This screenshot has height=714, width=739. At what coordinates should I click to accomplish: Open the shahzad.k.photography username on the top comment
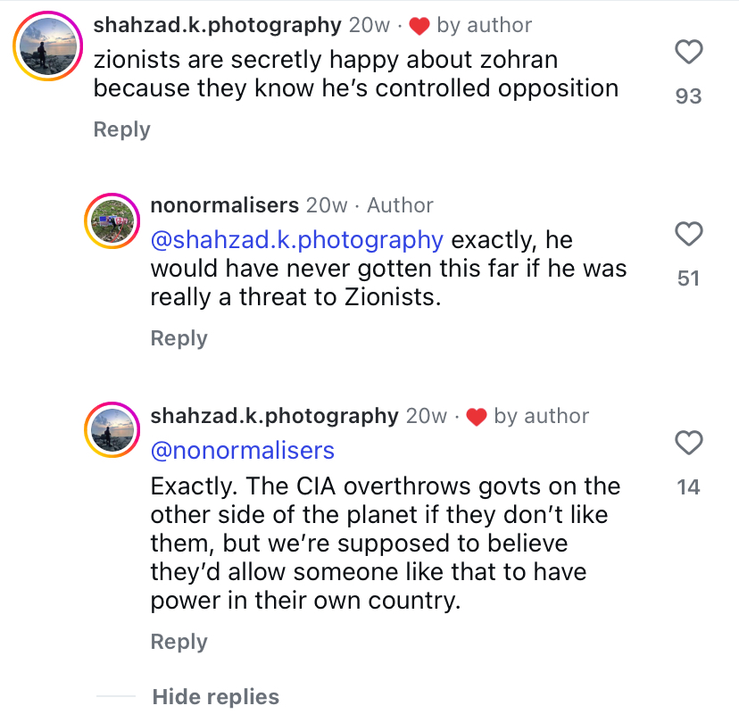point(217,26)
